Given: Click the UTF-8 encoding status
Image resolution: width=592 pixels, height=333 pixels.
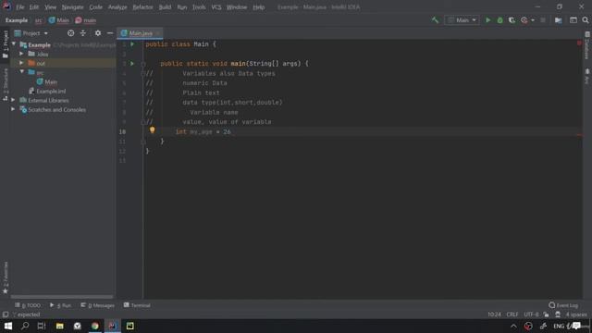Looking at the screenshot, I should coord(531,314).
